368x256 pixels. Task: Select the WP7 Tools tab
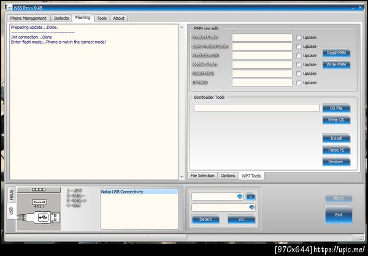[x=251, y=176]
